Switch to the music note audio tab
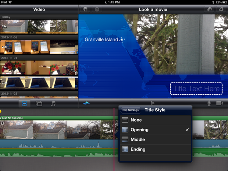Screen dimensions: 228x171 (53, 103)
